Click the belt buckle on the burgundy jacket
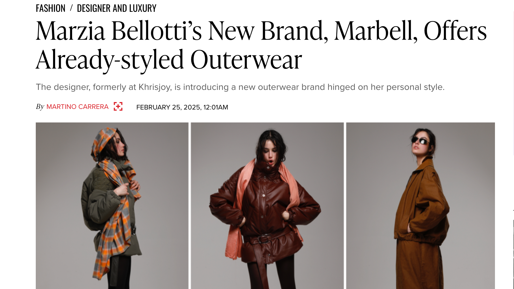The image size is (514, 289). coord(264,239)
